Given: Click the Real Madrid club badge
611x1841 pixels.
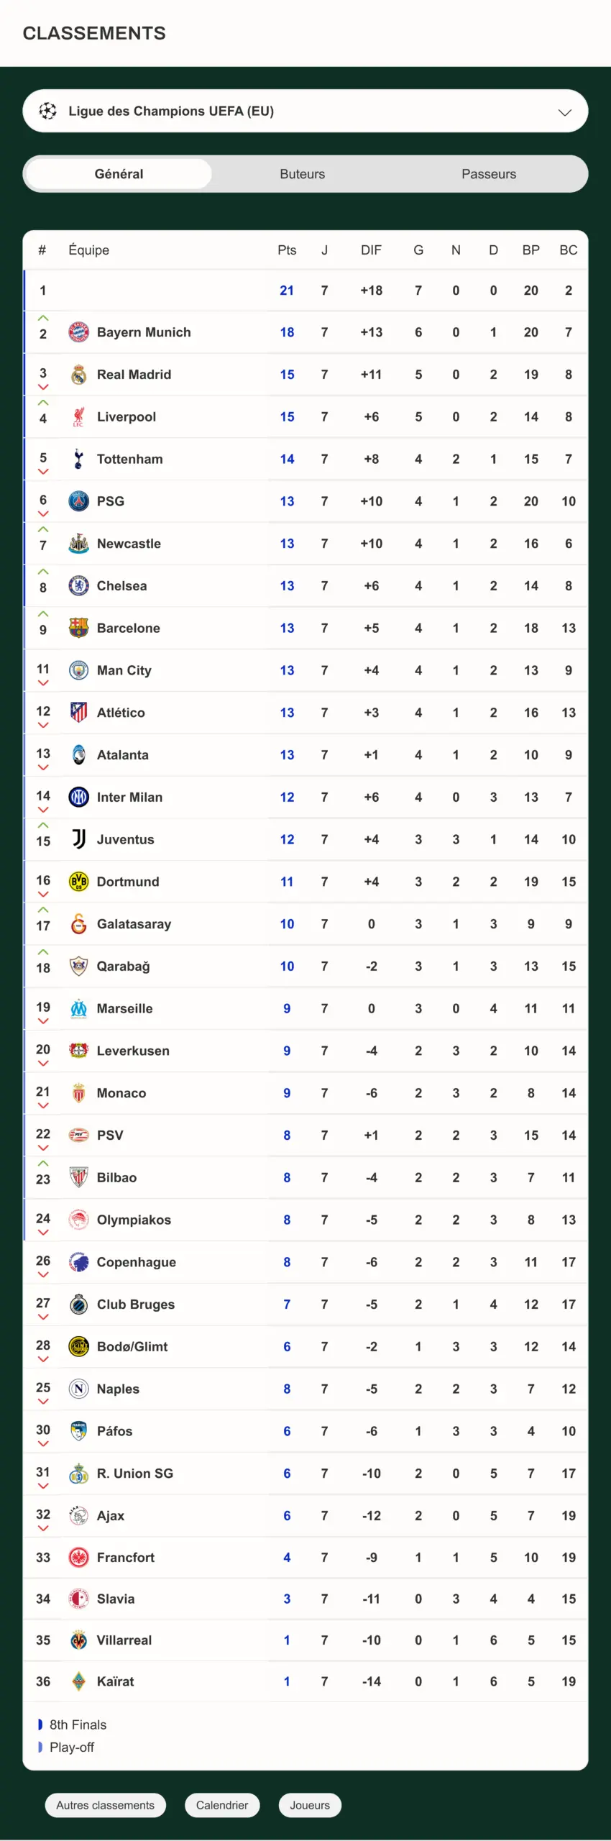Looking at the screenshot, I should pos(79,374).
